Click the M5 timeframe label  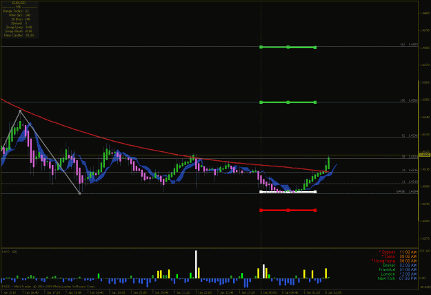[19, 7]
